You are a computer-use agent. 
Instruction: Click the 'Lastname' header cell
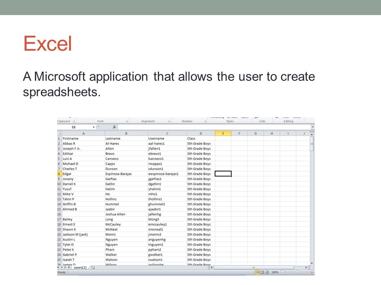(x=126, y=139)
